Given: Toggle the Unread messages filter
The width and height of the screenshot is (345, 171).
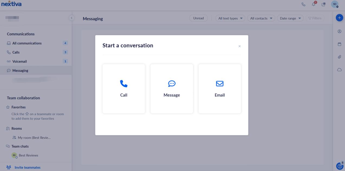Looking at the screenshot, I should [198, 18].
